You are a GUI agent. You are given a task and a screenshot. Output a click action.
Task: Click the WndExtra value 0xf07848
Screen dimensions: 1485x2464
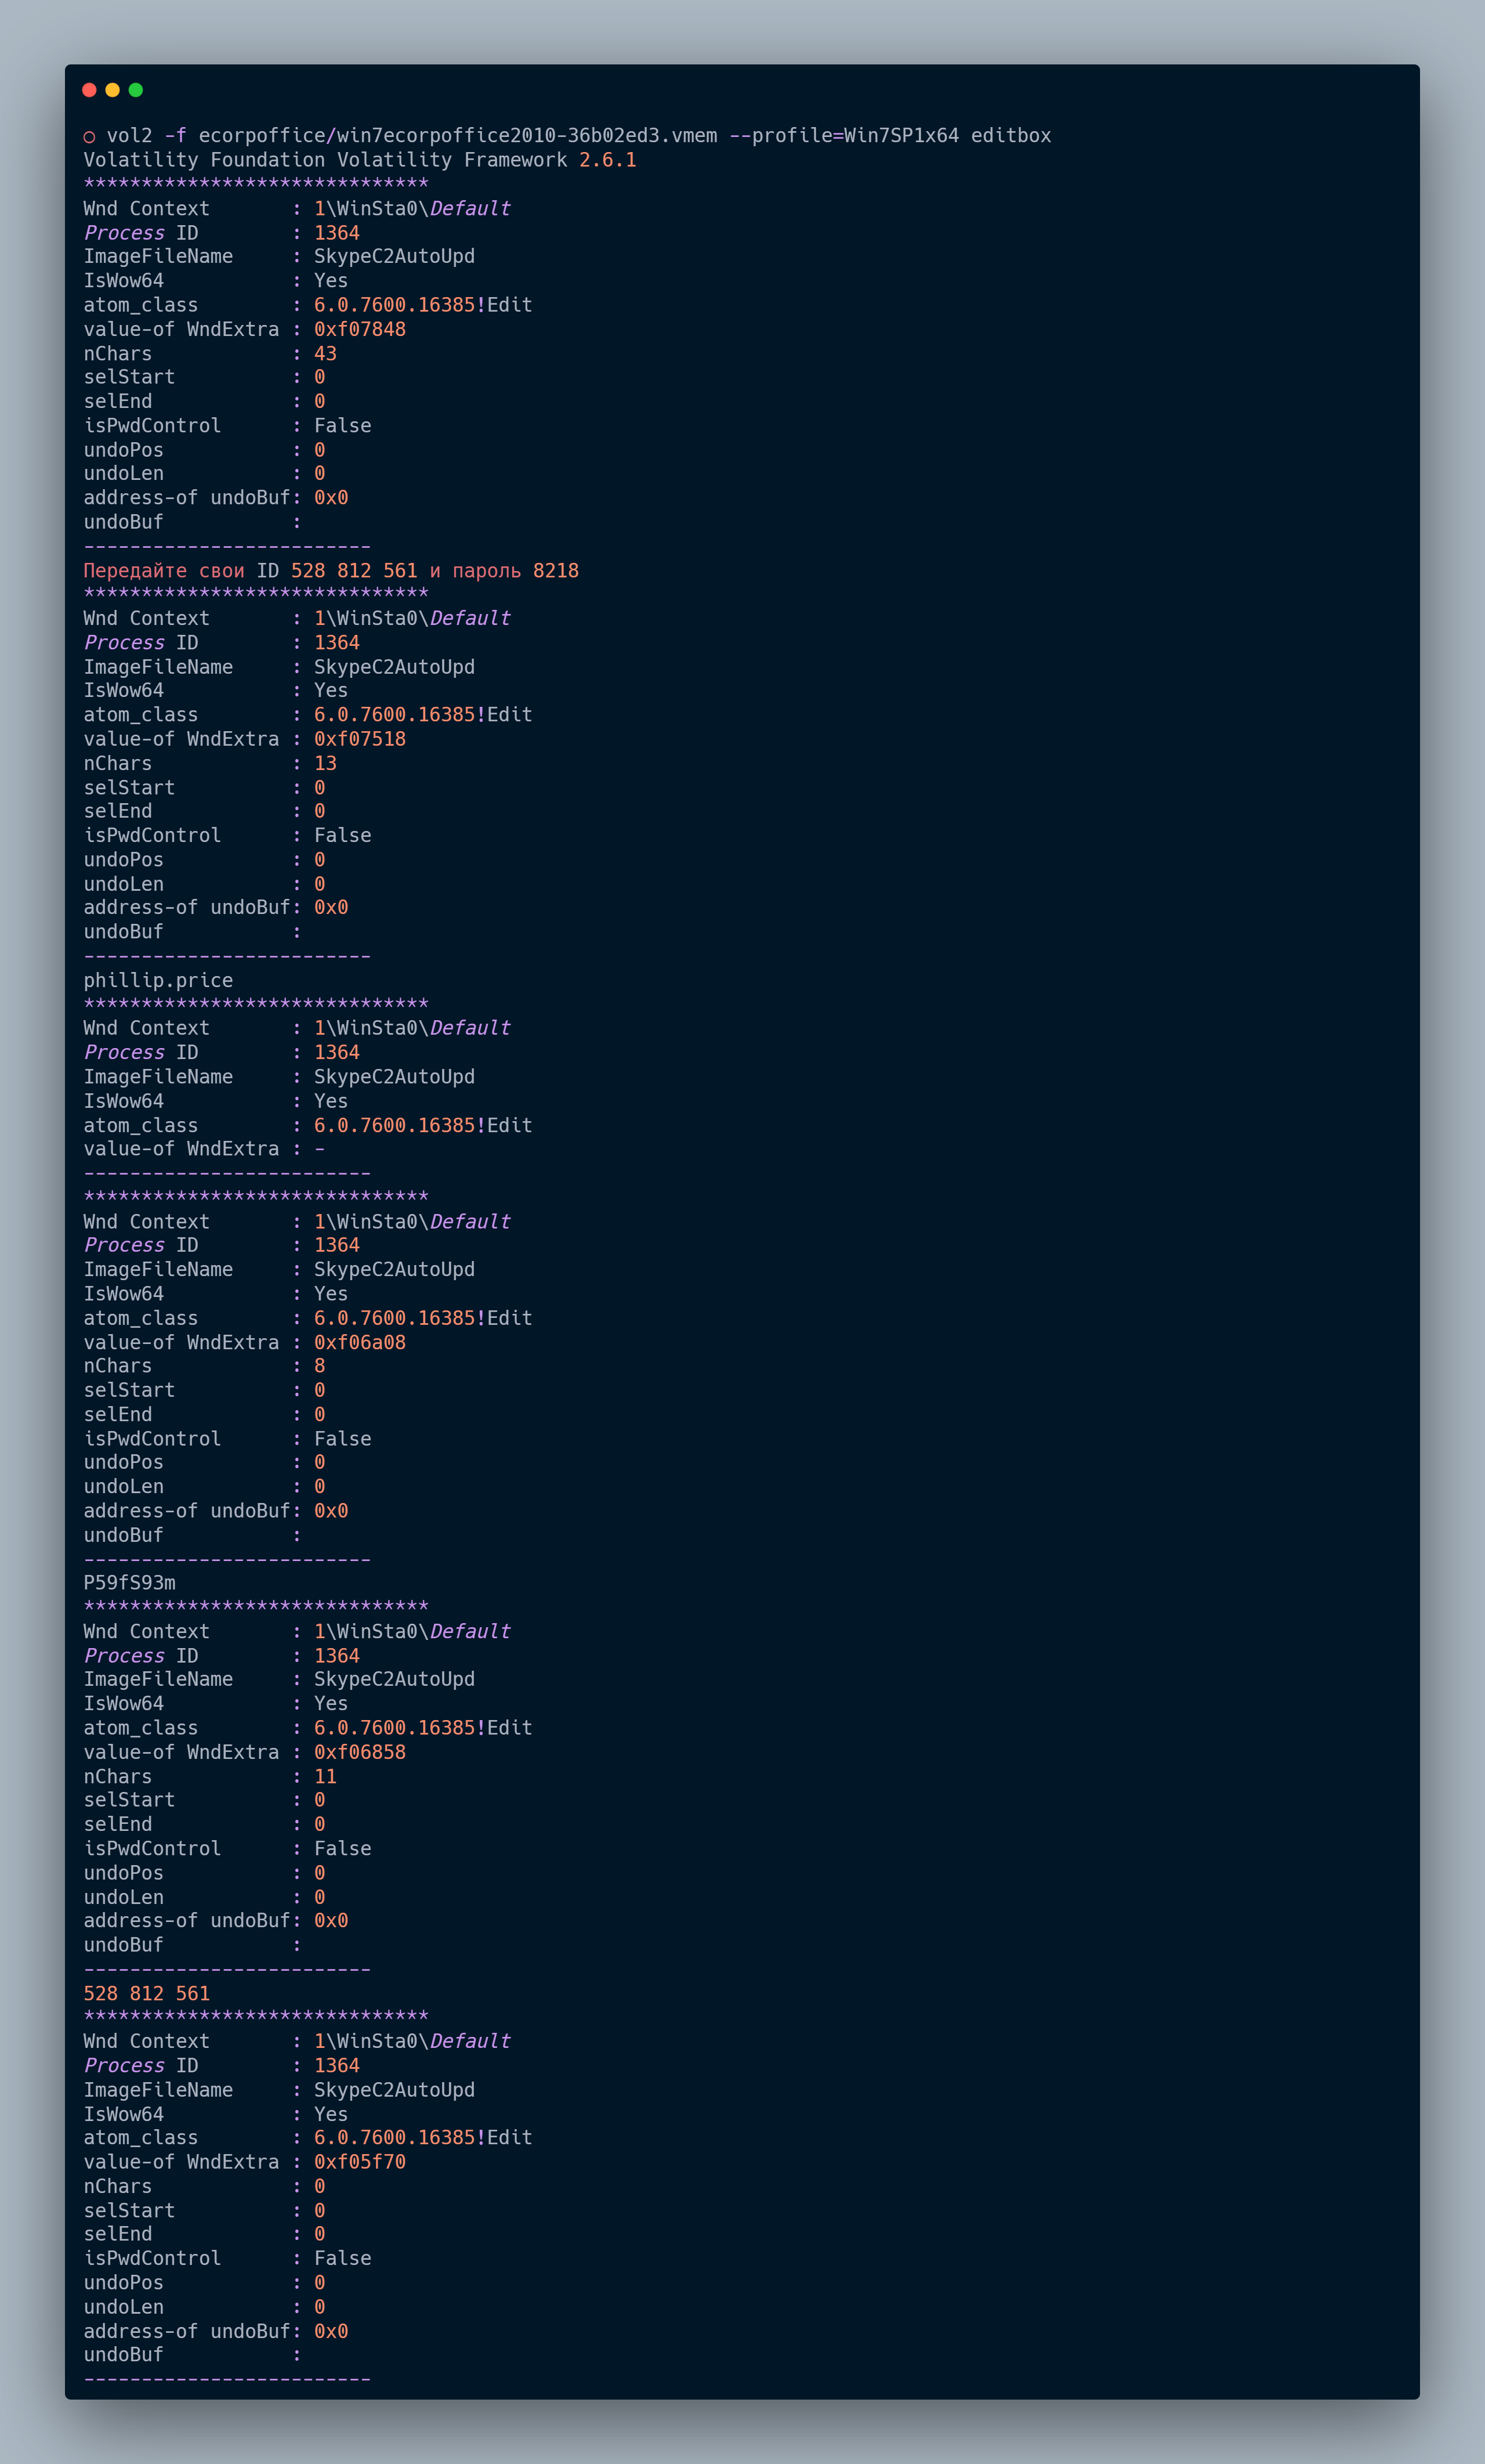click(x=360, y=329)
